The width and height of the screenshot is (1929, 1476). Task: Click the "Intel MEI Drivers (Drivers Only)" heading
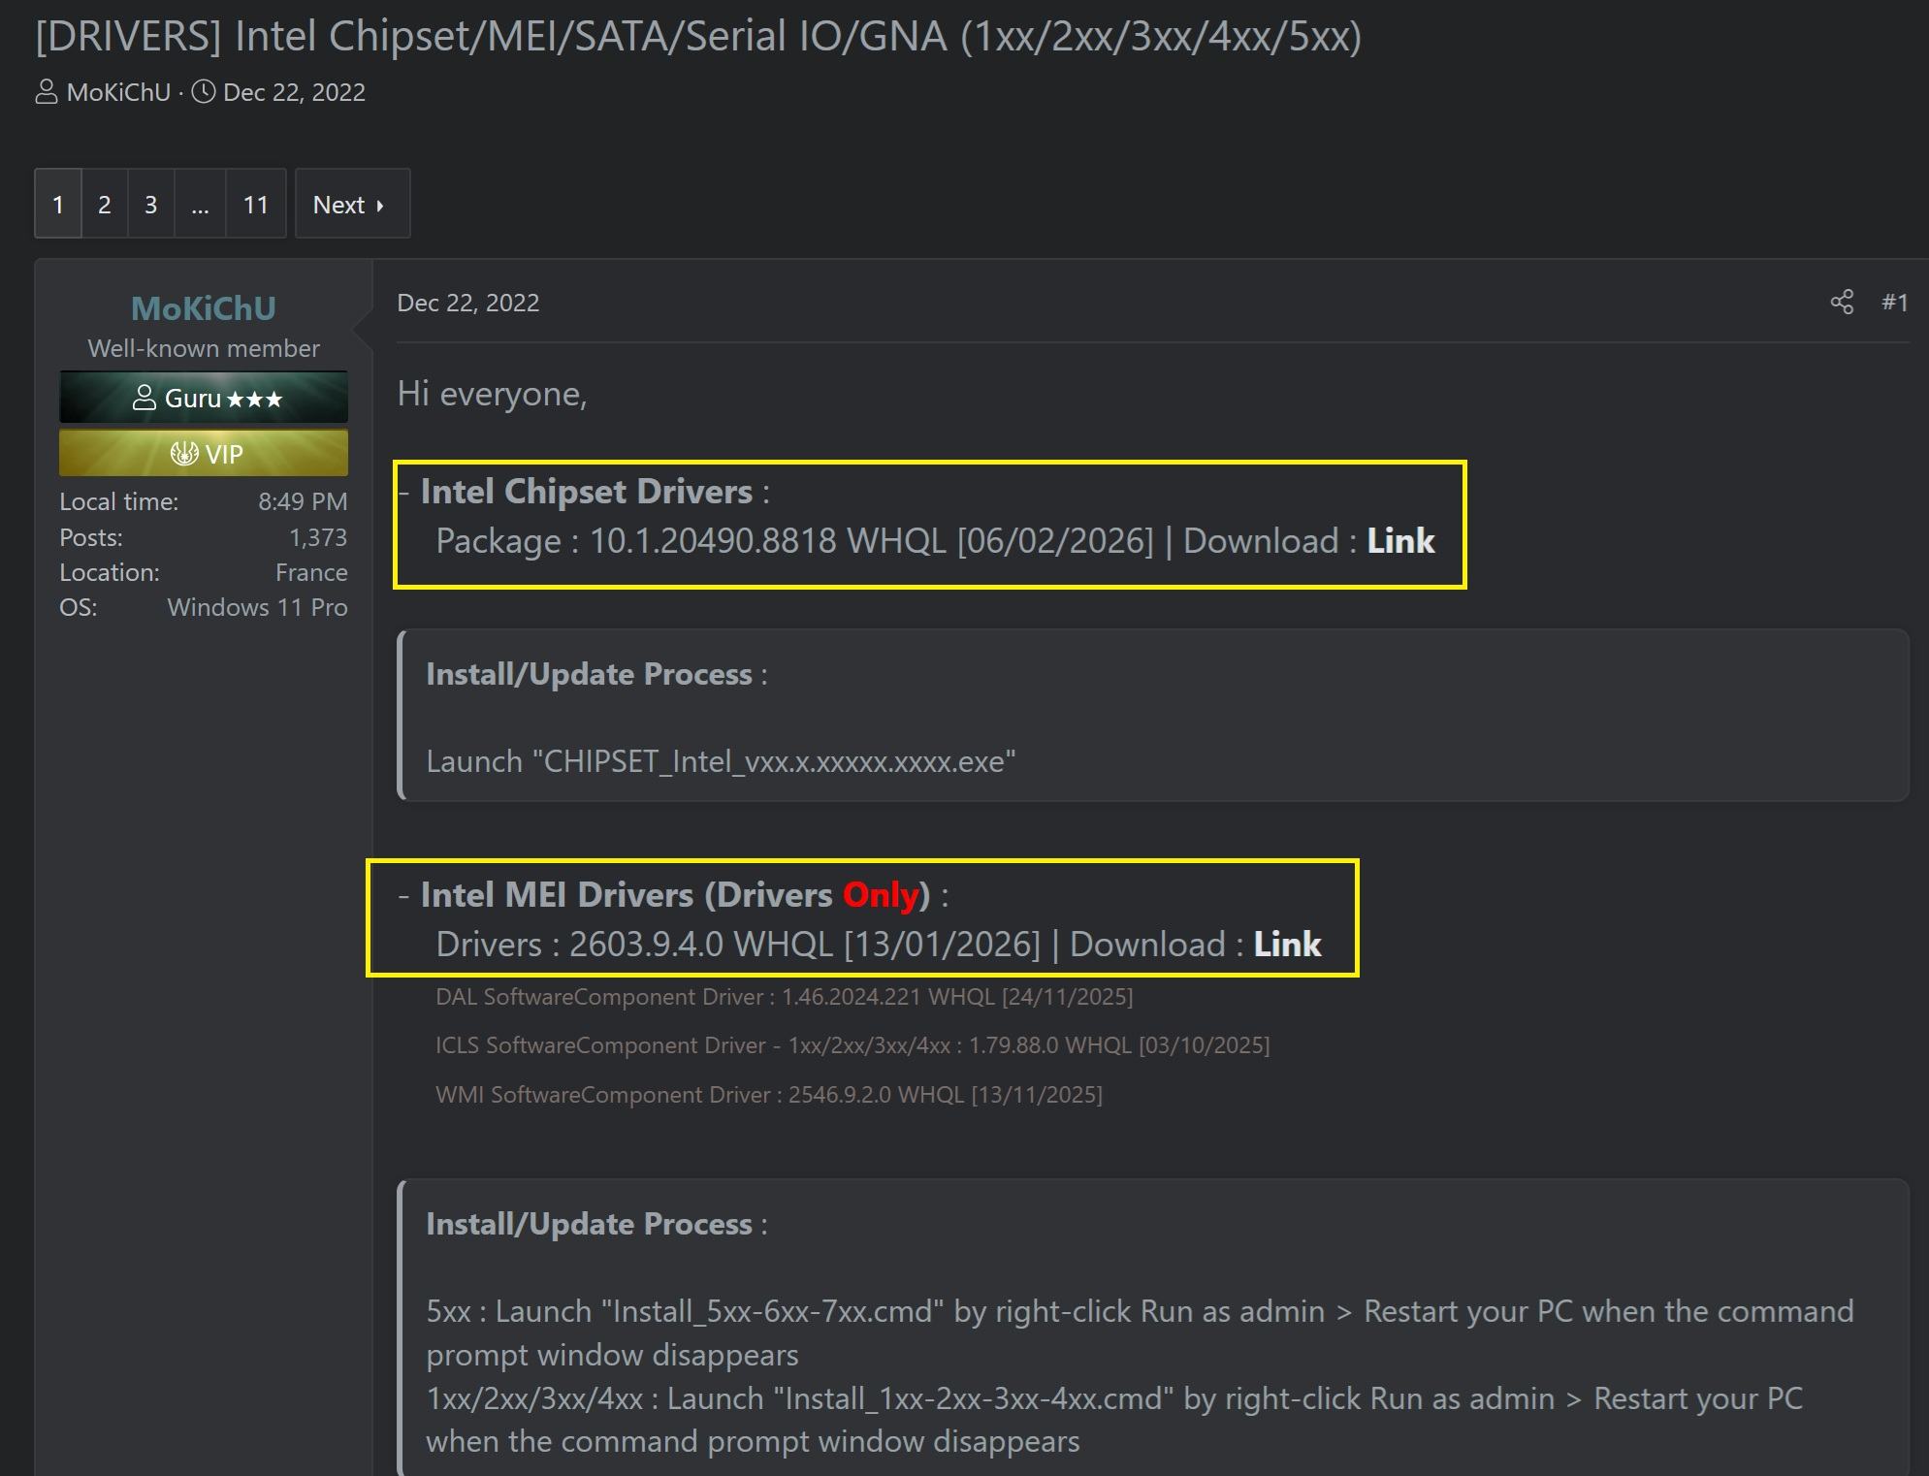pyautogui.click(x=675, y=894)
